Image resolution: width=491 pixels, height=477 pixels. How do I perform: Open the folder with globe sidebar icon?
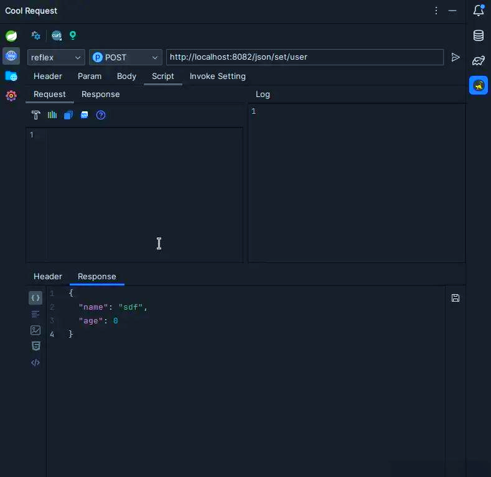[x=11, y=76]
